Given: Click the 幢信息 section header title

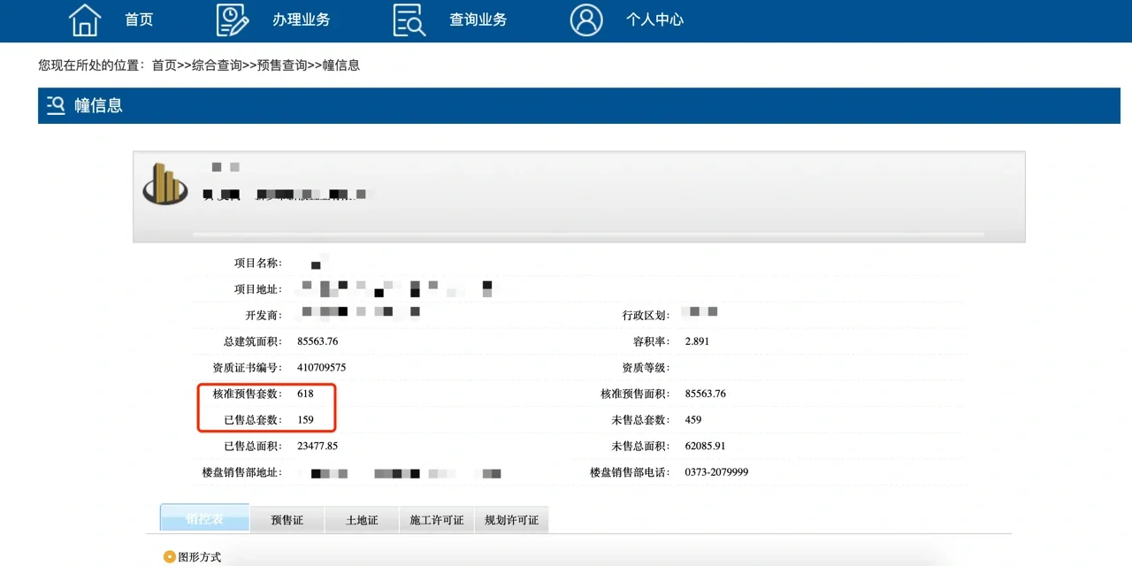Looking at the screenshot, I should (98, 105).
